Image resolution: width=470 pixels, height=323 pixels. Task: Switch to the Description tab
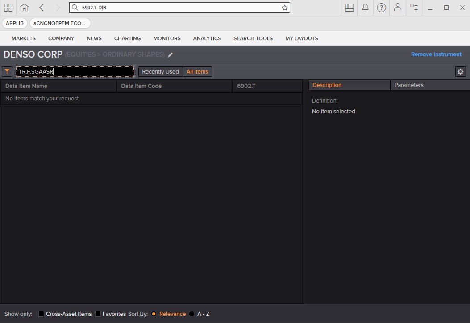[349, 85]
